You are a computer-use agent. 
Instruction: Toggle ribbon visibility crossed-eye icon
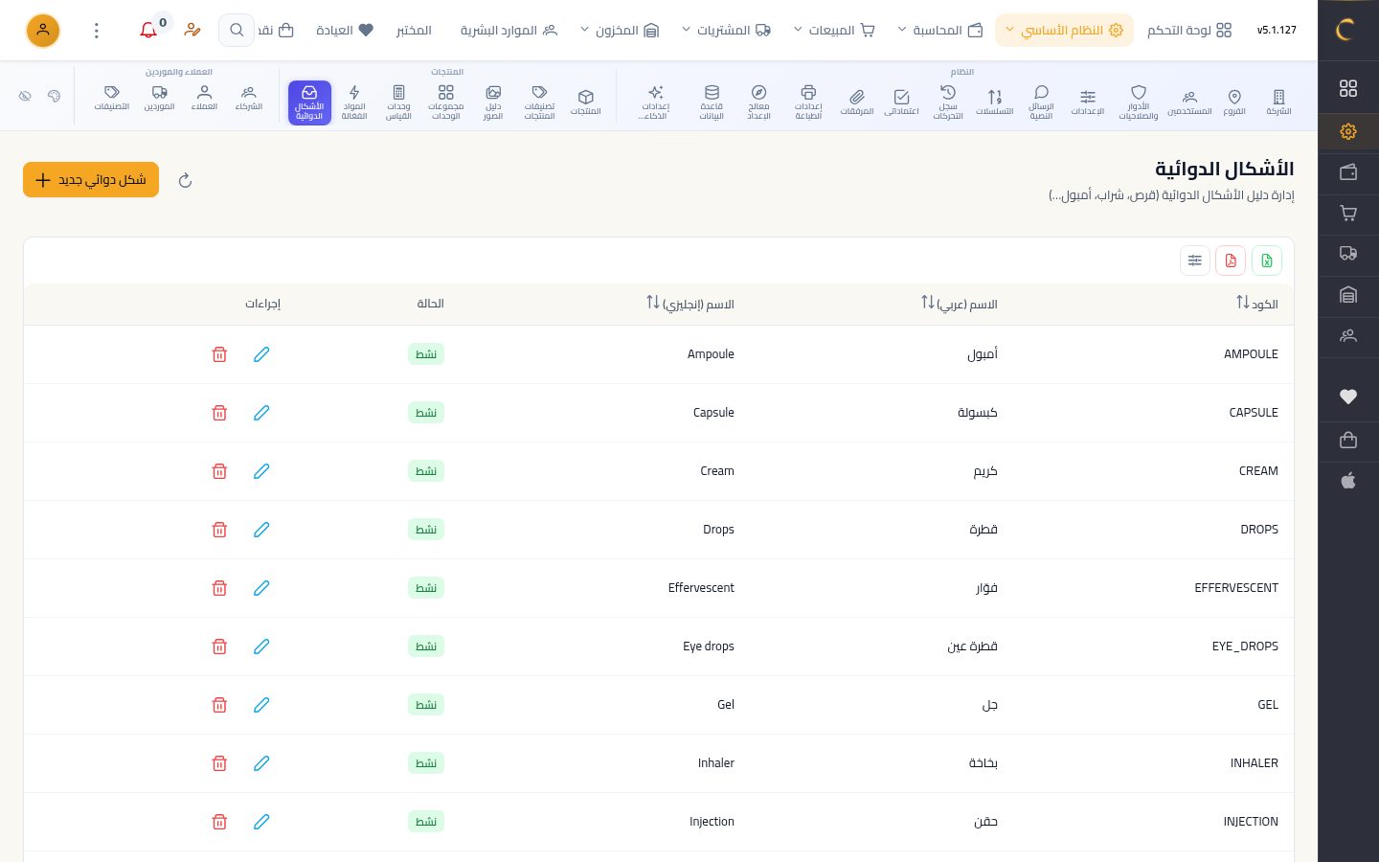pyautogui.click(x=26, y=96)
